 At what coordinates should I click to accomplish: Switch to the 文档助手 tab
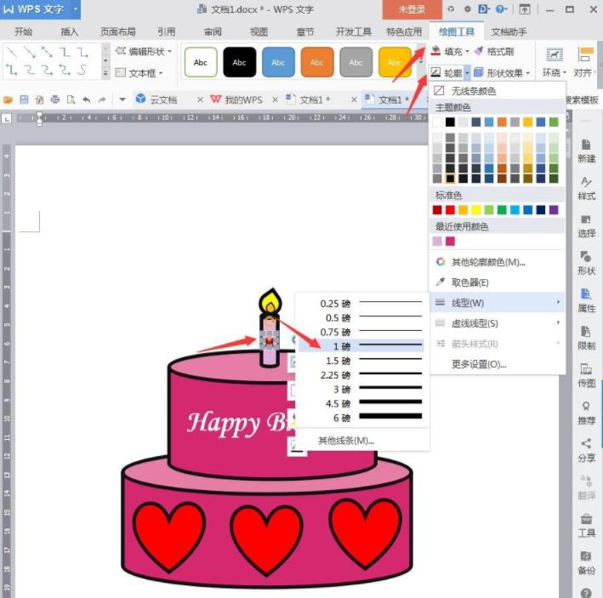(509, 31)
